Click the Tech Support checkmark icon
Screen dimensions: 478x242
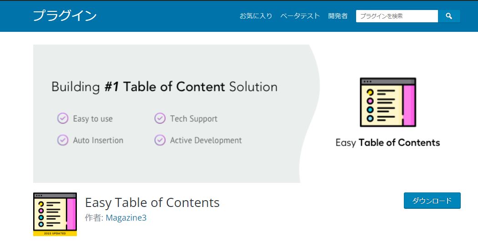point(160,118)
